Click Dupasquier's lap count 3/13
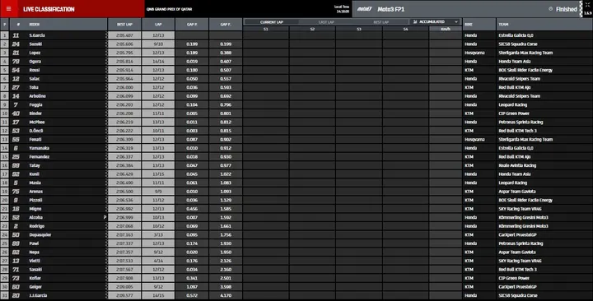This screenshot has width=593, height=301. click(x=158, y=235)
